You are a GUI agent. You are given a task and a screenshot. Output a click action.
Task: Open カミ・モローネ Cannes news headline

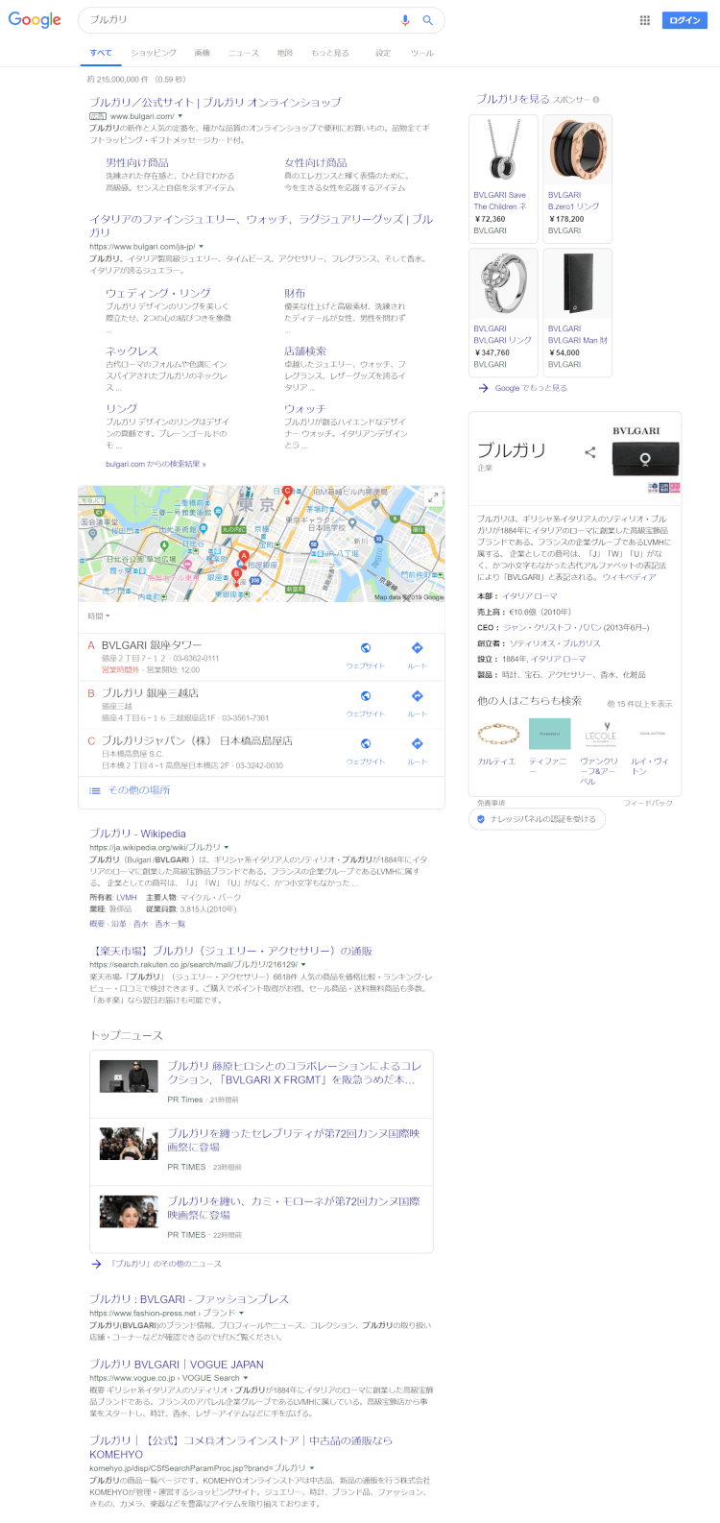pyautogui.click(x=295, y=1208)
